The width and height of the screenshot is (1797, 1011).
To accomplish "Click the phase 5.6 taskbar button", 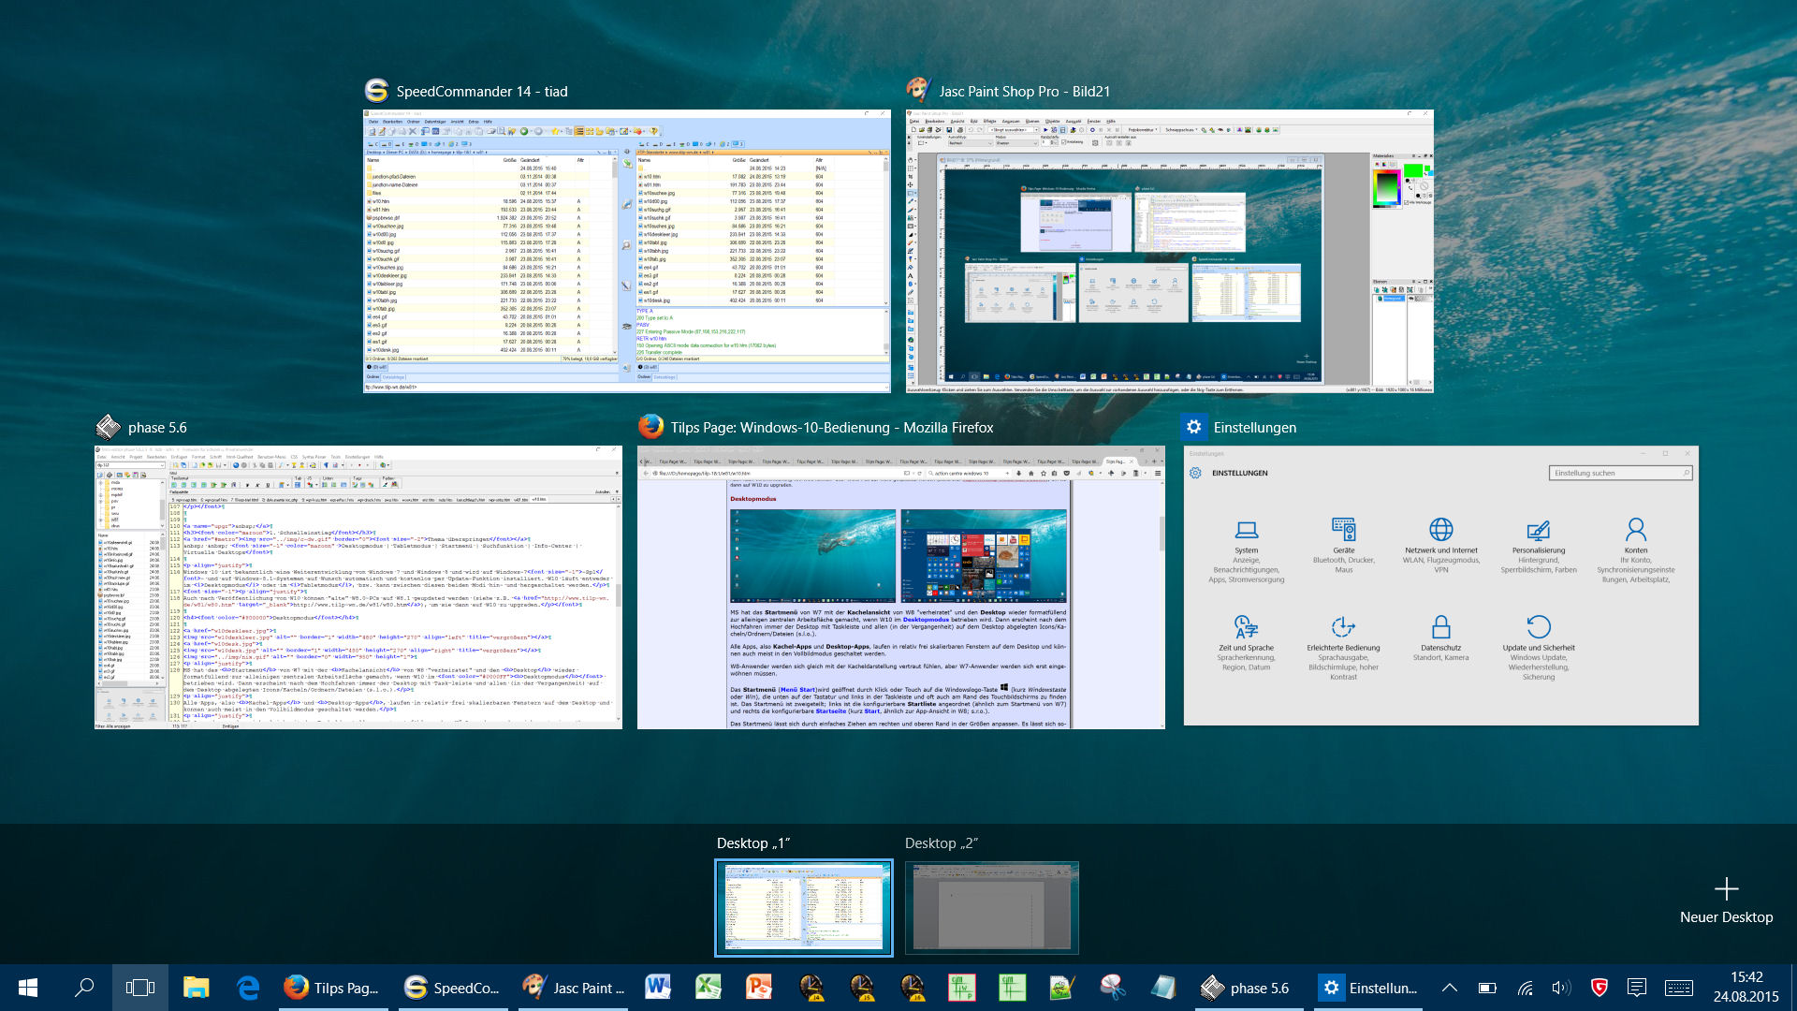I will [1248, 988].
